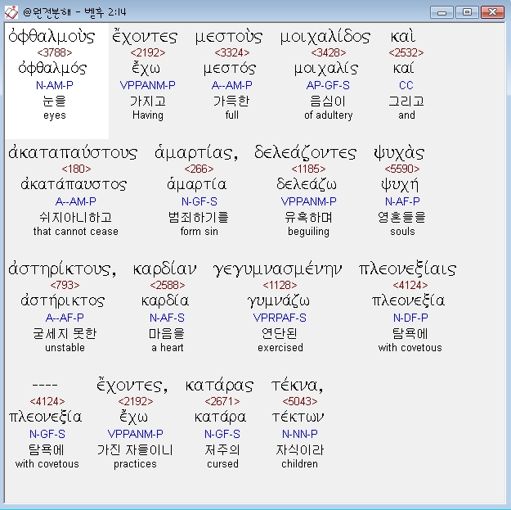Click the parsing code N-NN-P
The height and width of the screenshot is (510, 511).
pyautogui.click(x=300, y=434)
